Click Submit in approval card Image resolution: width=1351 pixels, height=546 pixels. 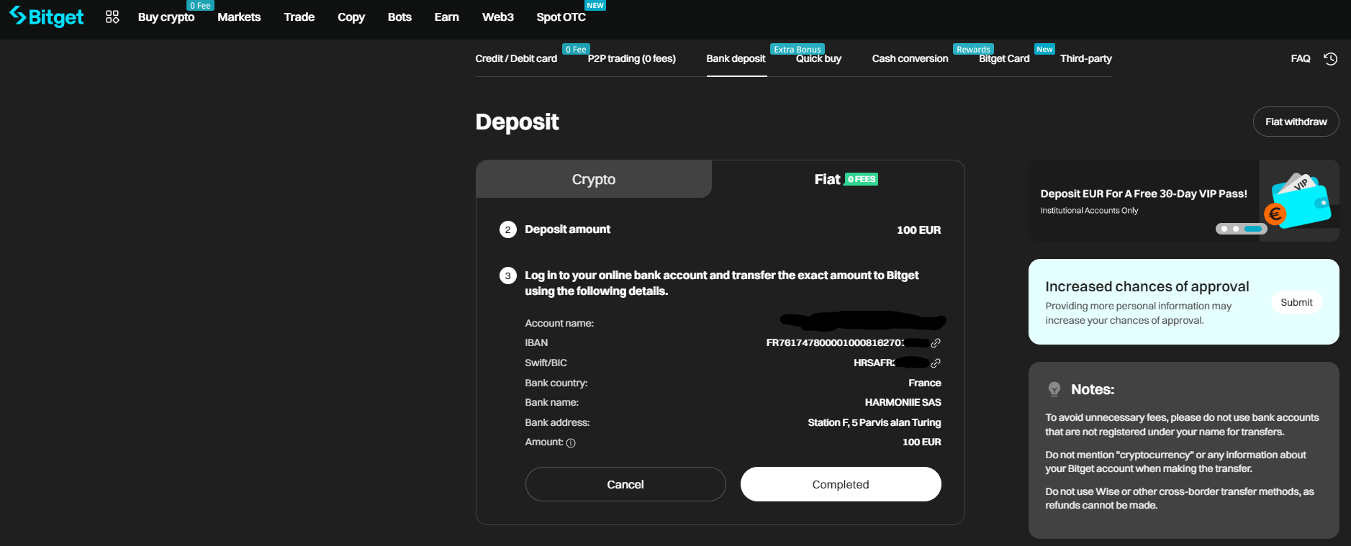[1296, 302]
